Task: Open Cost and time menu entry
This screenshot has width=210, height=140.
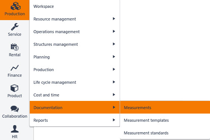Action: click(x=75, y=95)
